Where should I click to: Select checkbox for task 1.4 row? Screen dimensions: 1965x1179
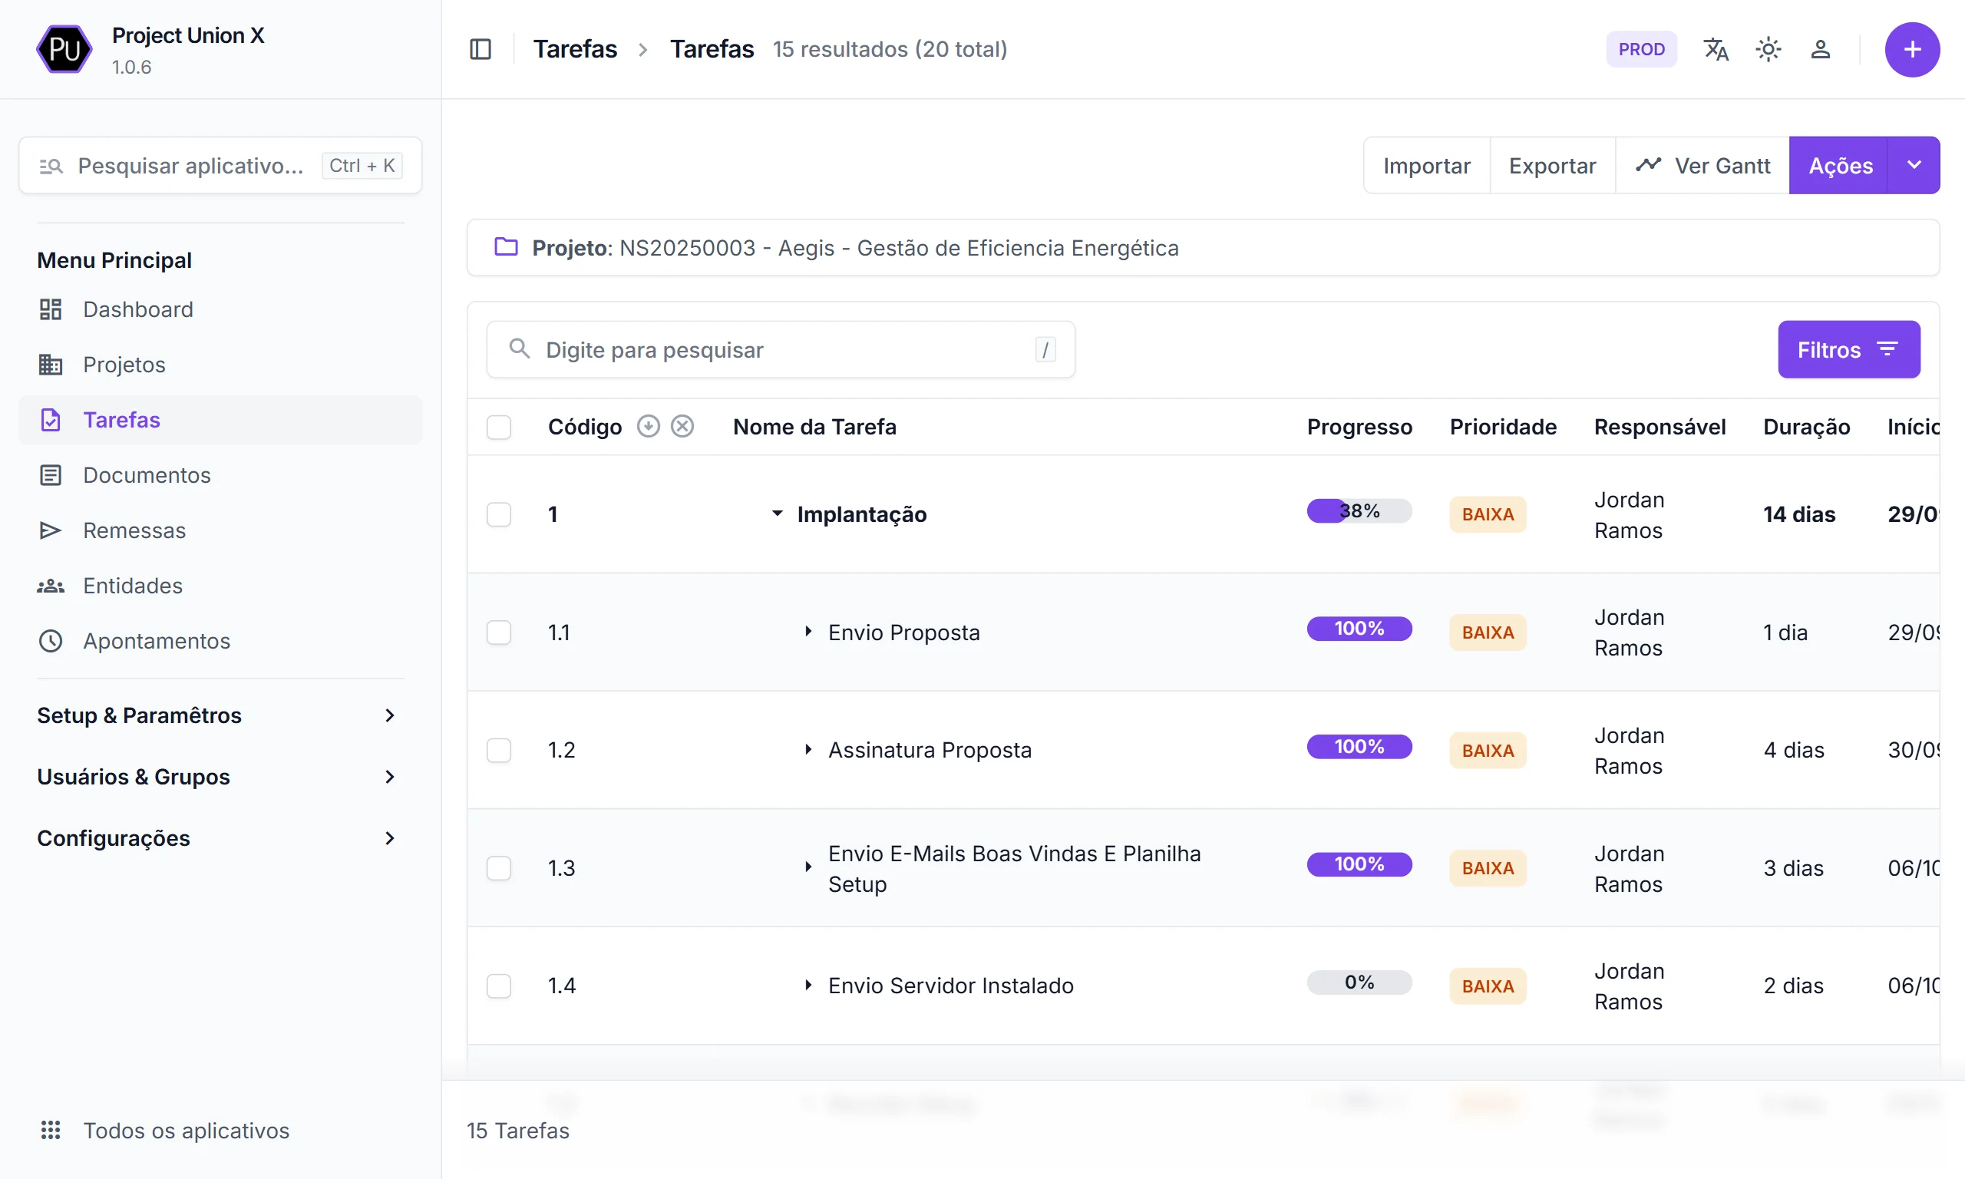[499, 986]
